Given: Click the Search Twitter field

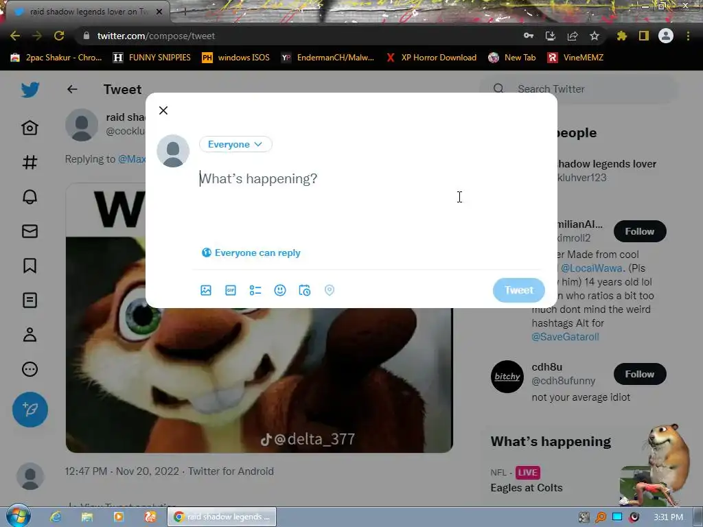Looking at the screenshot, I should 578,89.
